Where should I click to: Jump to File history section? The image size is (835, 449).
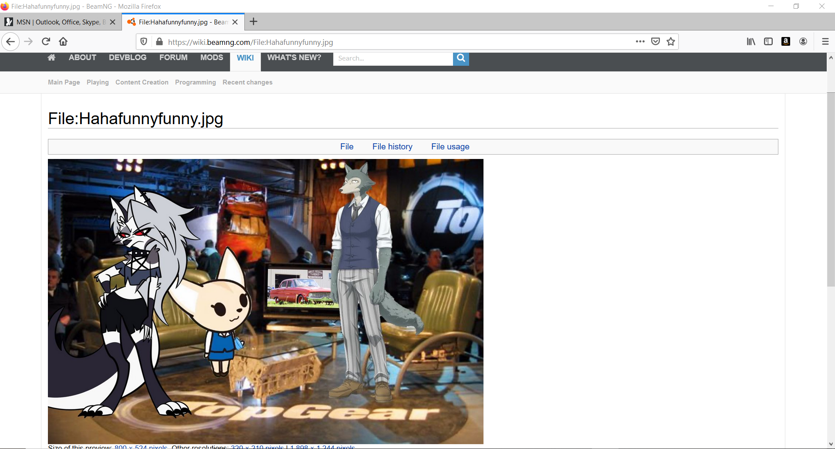coord(392,147)
